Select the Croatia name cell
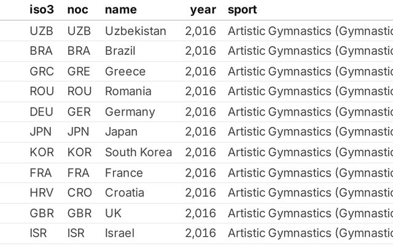 [x=125, y=192]
